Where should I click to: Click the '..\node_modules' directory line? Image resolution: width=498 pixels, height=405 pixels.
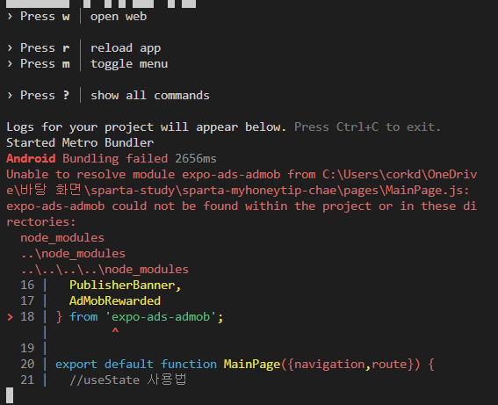click(73, 254)
